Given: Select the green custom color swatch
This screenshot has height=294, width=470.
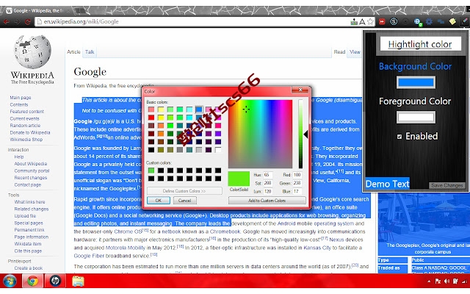Looking at the screenshot, I should tap(151, 171).
